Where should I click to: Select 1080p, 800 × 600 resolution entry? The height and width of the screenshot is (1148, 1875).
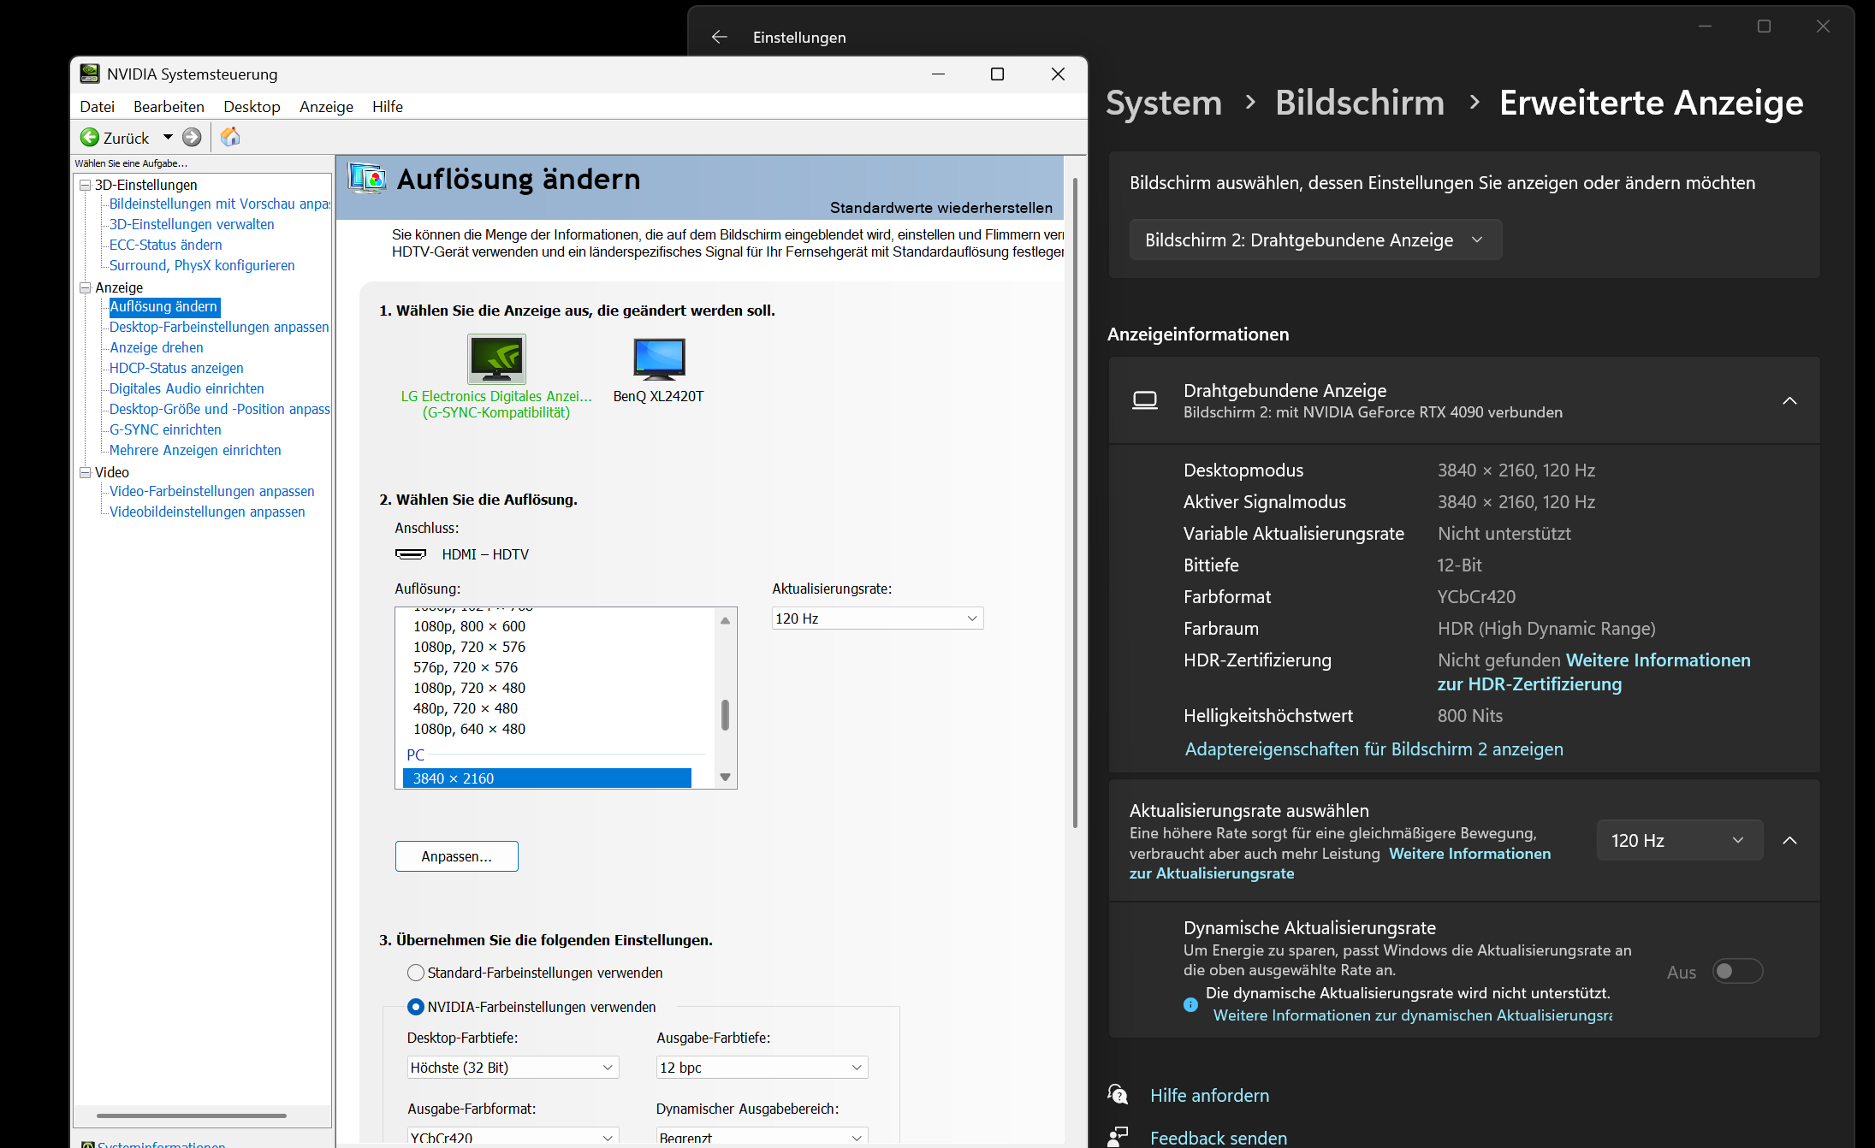[x=469, y=626]
